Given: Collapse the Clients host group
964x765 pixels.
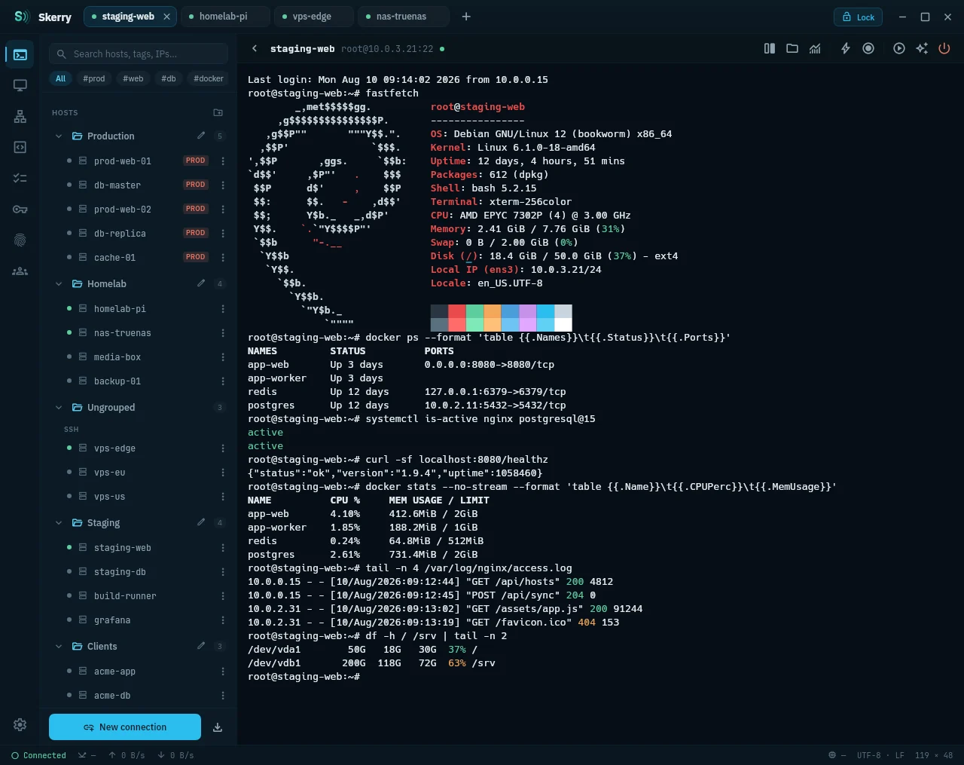Looking at the screenshot, I should point(59,647).
